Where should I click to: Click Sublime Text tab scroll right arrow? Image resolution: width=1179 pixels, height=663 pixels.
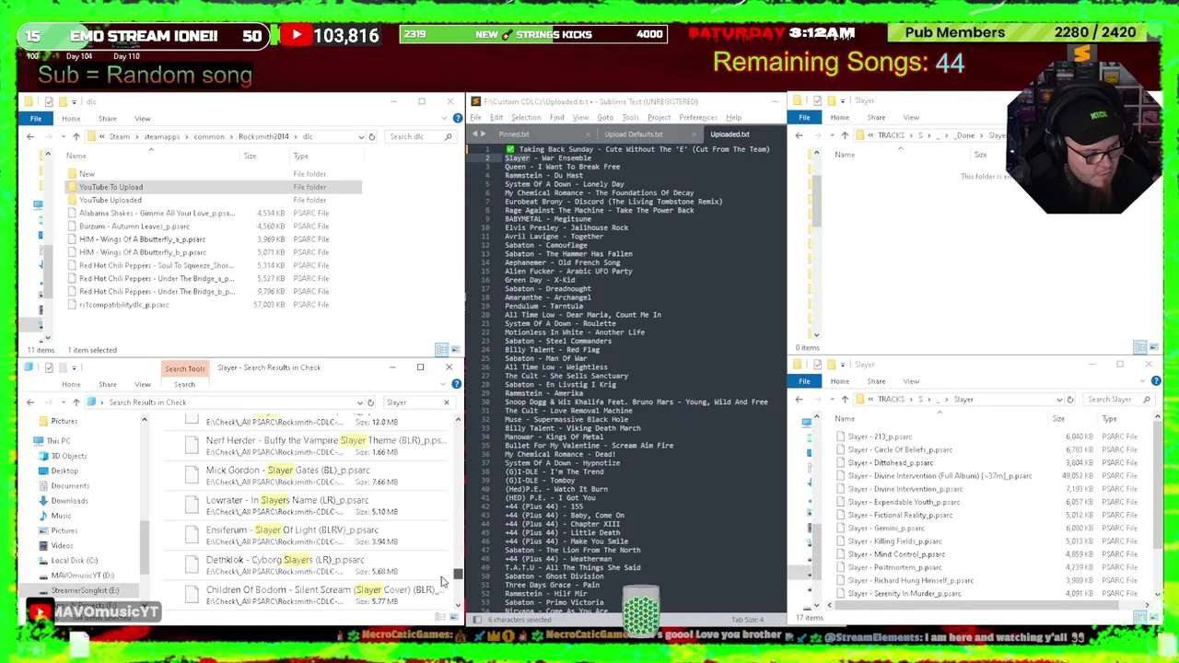coord(485,134)
